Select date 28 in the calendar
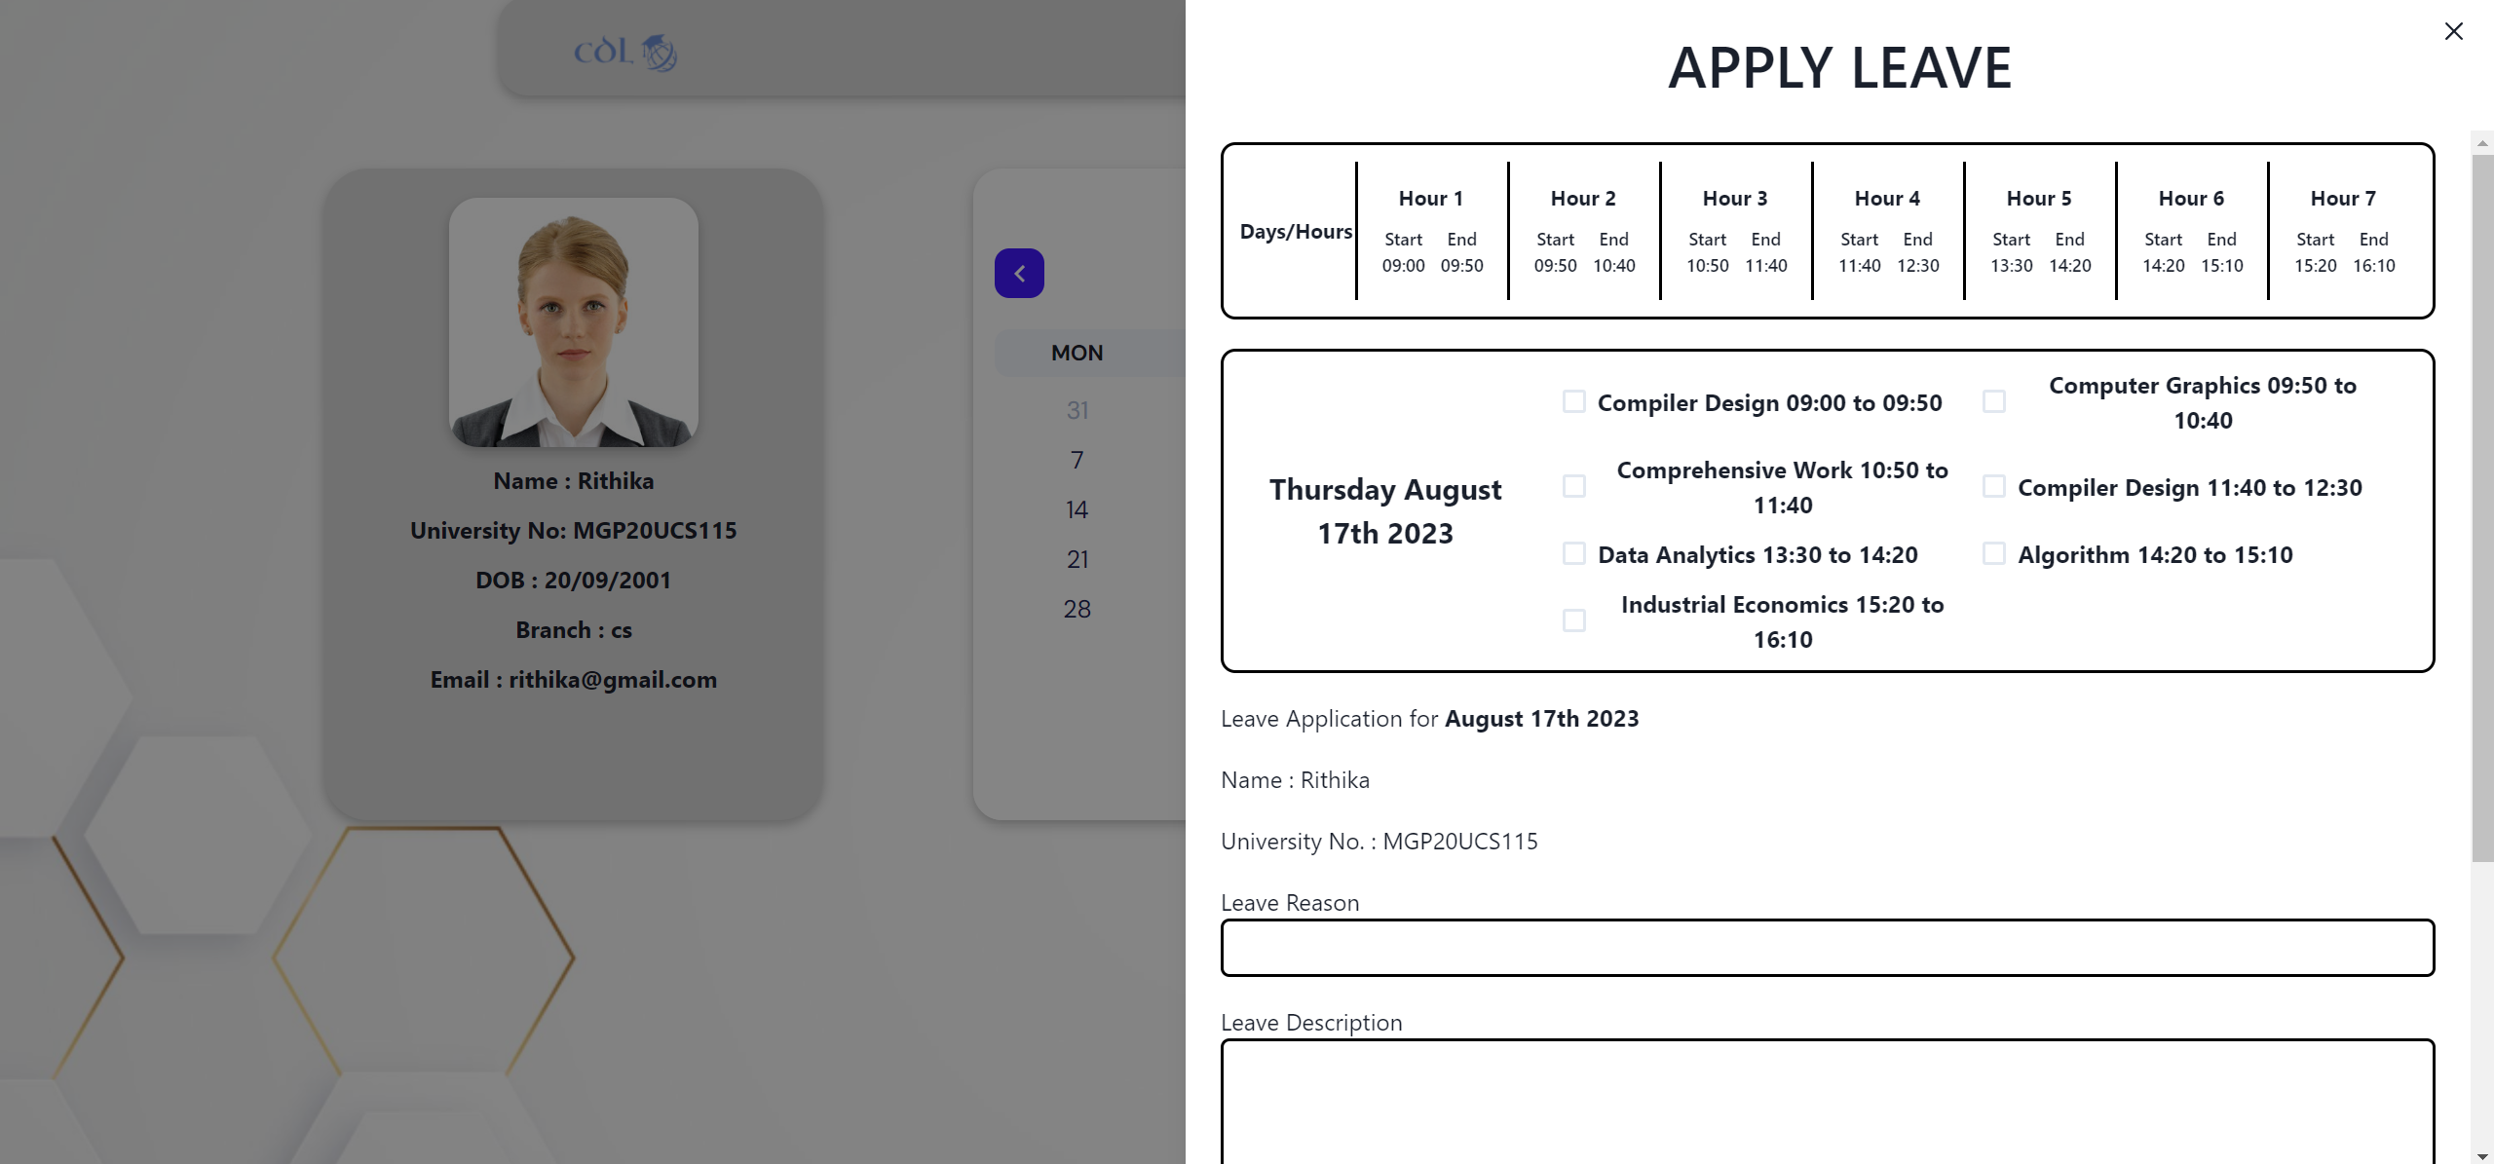The height and width of the screenshot is (1164, 2494). pos(1077,609)
